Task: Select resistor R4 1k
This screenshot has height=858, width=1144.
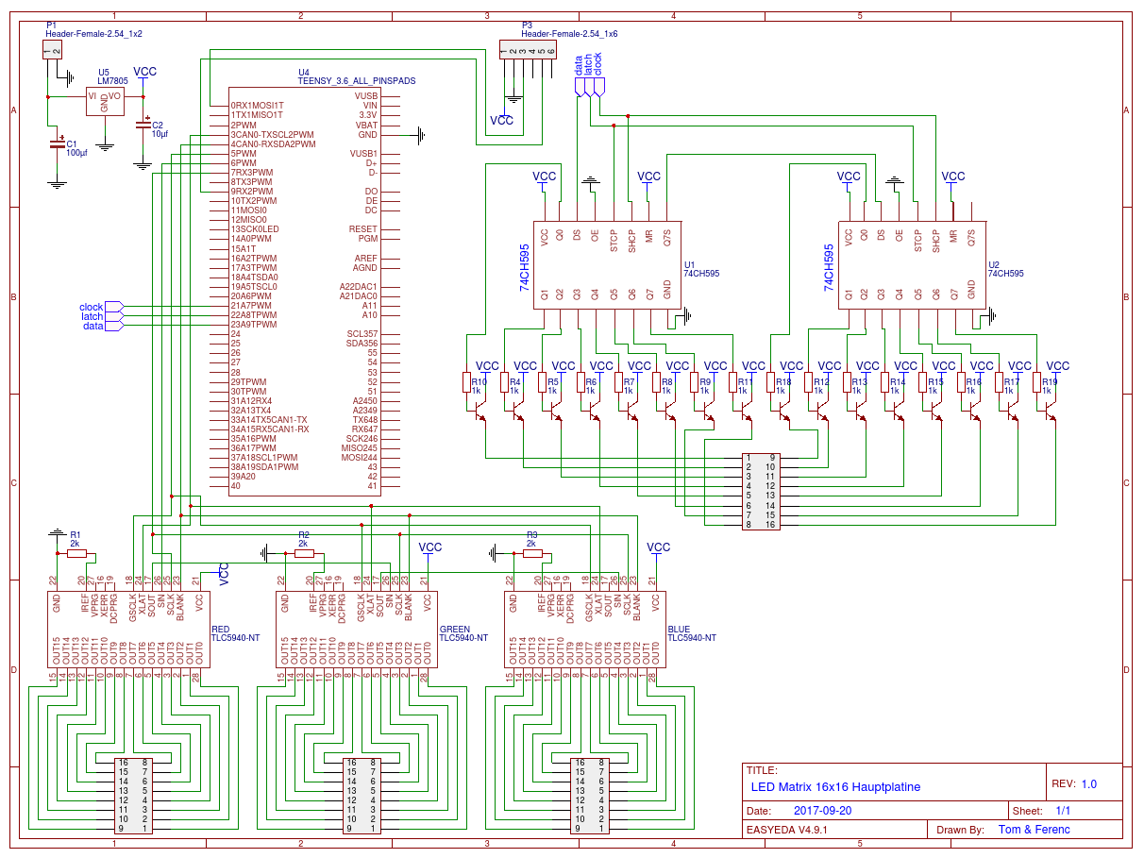Action: coord(505,382)
